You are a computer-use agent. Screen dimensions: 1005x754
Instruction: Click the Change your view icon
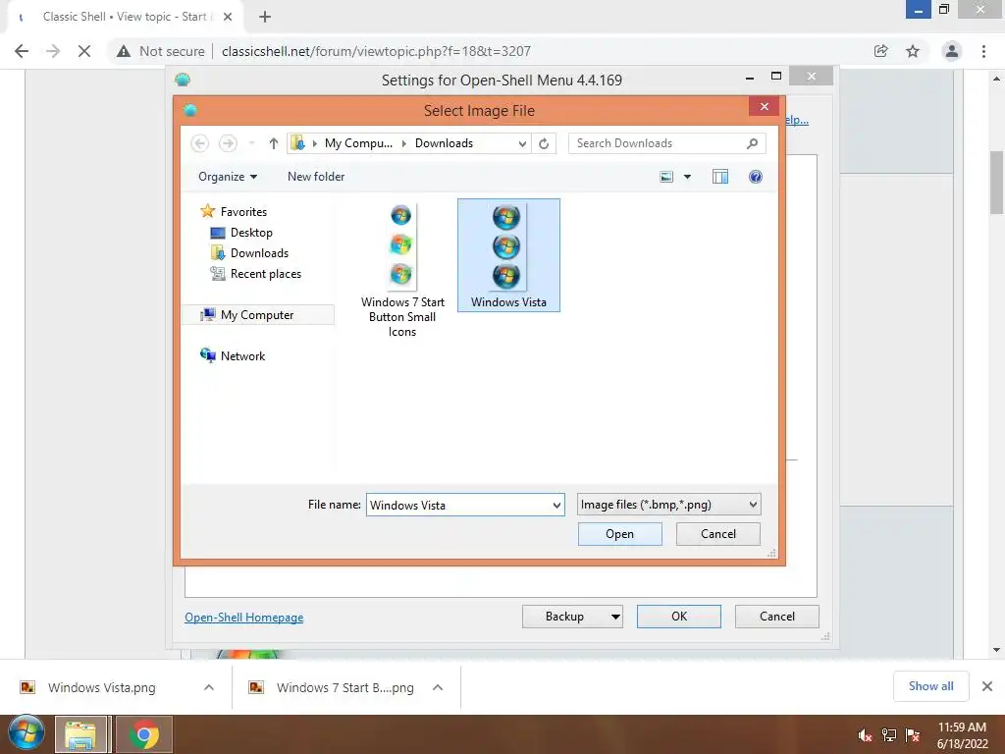click(x=666, y=177)
